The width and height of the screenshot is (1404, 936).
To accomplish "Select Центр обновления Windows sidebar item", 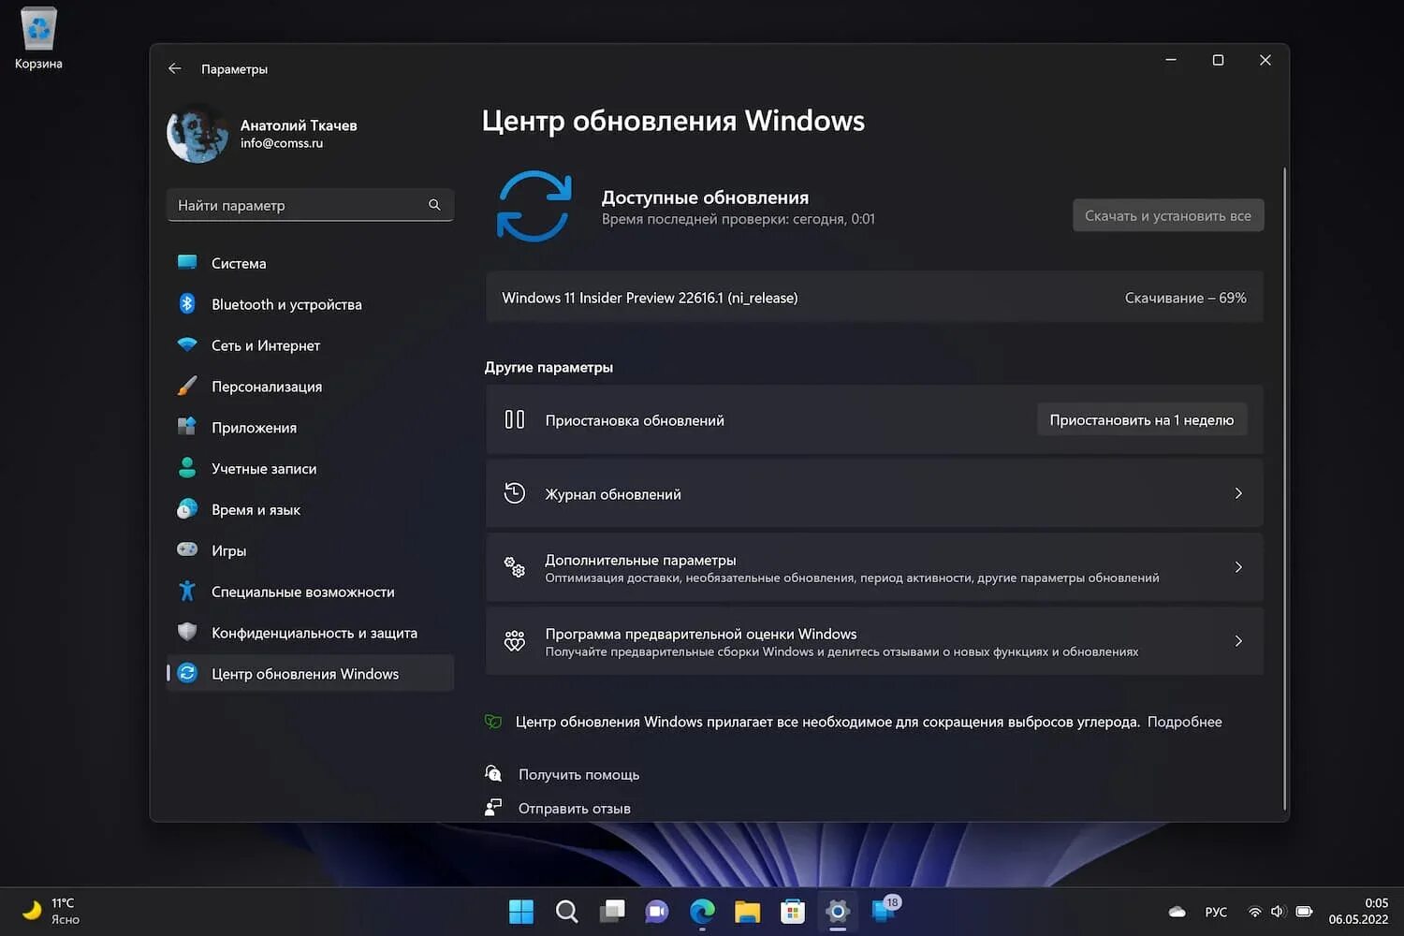I will 310,674.
